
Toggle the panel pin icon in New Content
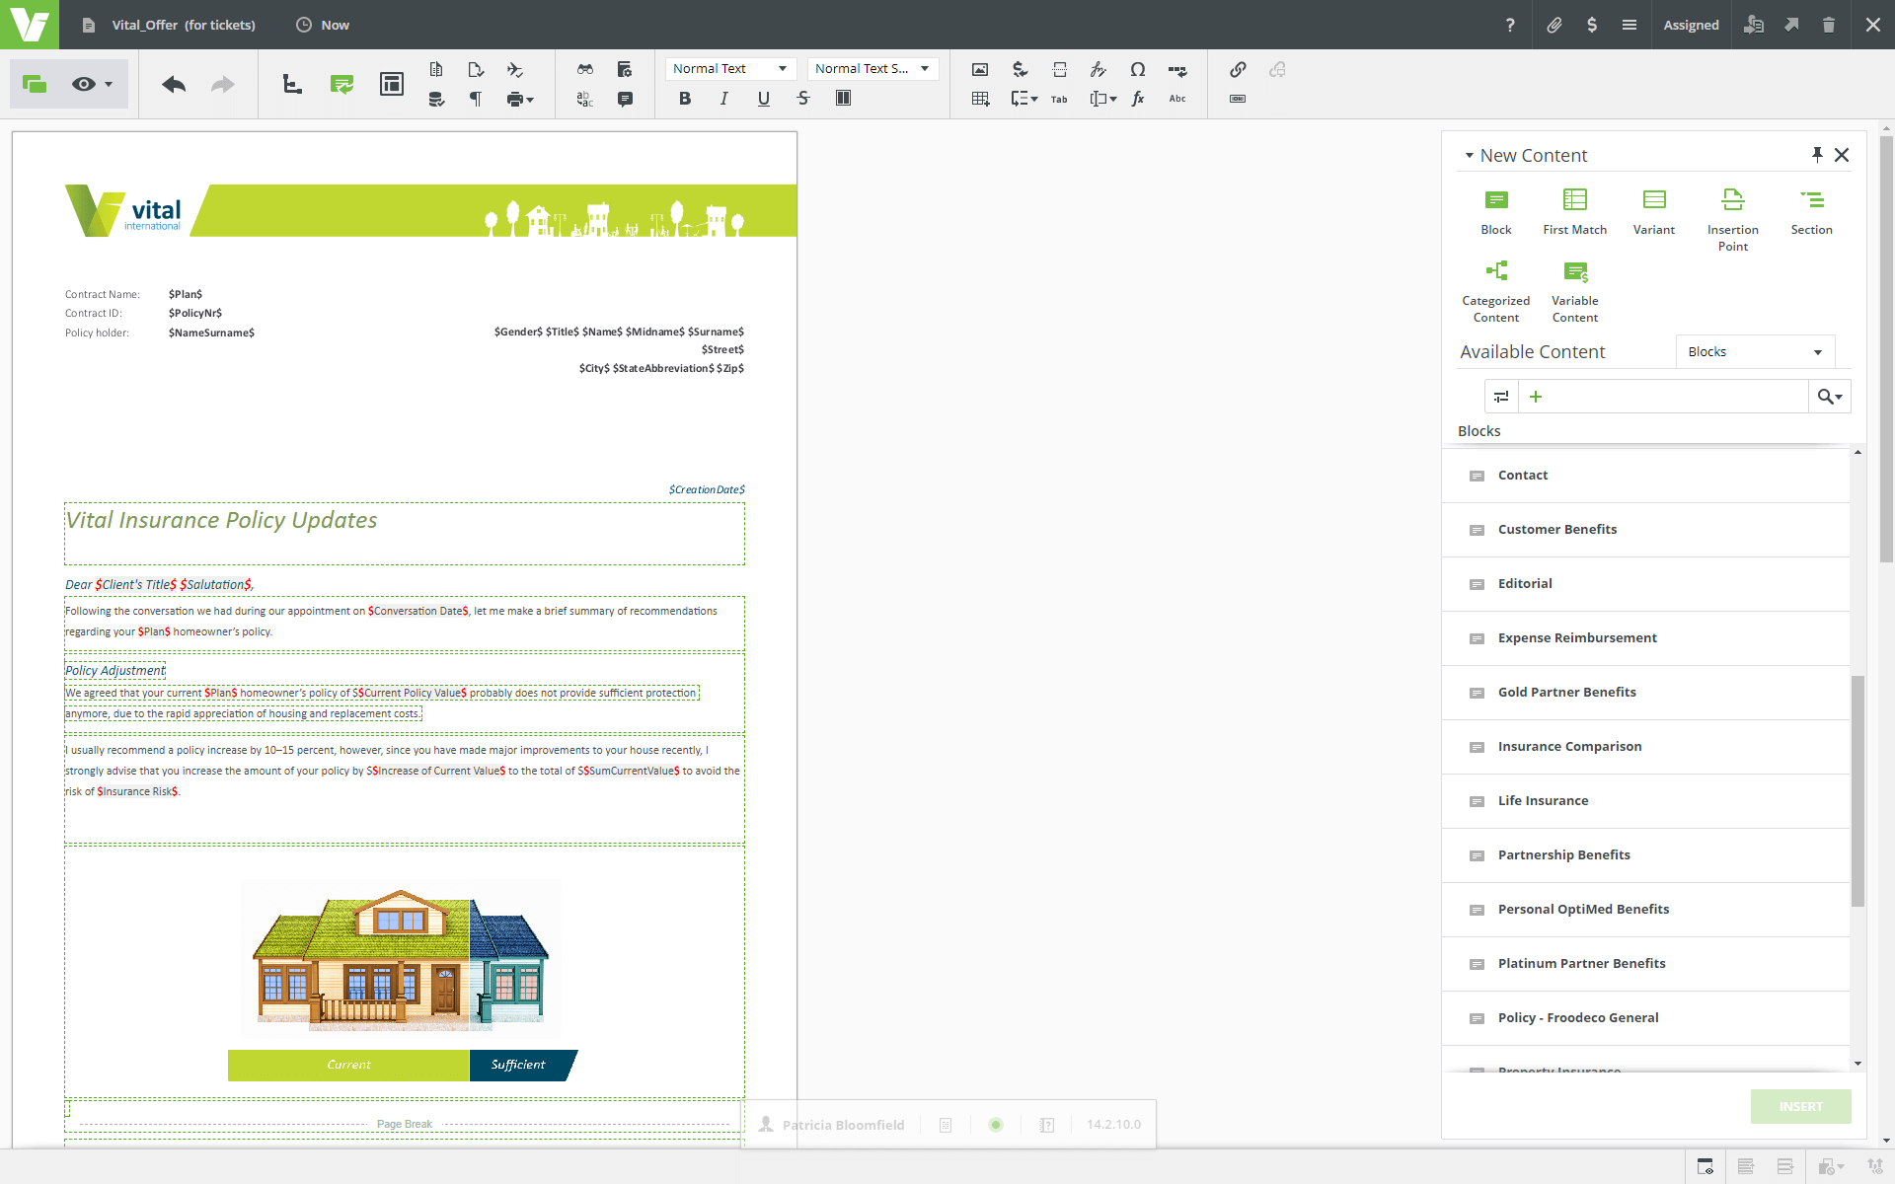tap(1817, 154)
